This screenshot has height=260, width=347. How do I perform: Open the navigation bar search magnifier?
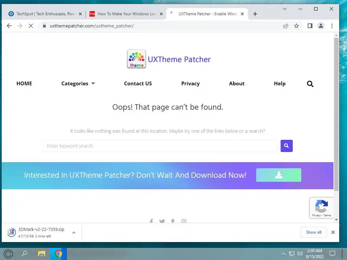310,84
